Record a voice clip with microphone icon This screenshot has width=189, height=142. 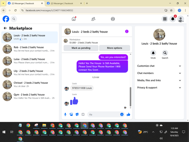tap(65, 114)
